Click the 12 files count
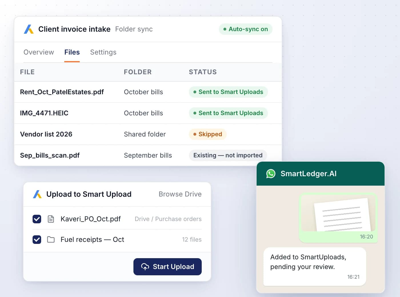Image resolution: width=400 pixels, height=297 pixels. pyautogui.click(x=192, y=240)
